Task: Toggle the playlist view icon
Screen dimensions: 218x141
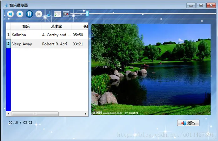Action: tap(58, 14)
